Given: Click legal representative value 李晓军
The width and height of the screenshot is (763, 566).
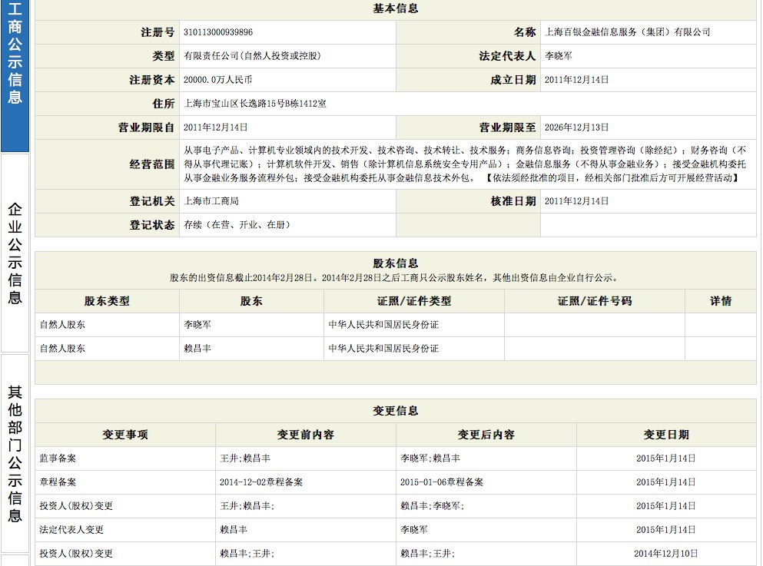Looking at the screenshot, I should pos(558,56).
